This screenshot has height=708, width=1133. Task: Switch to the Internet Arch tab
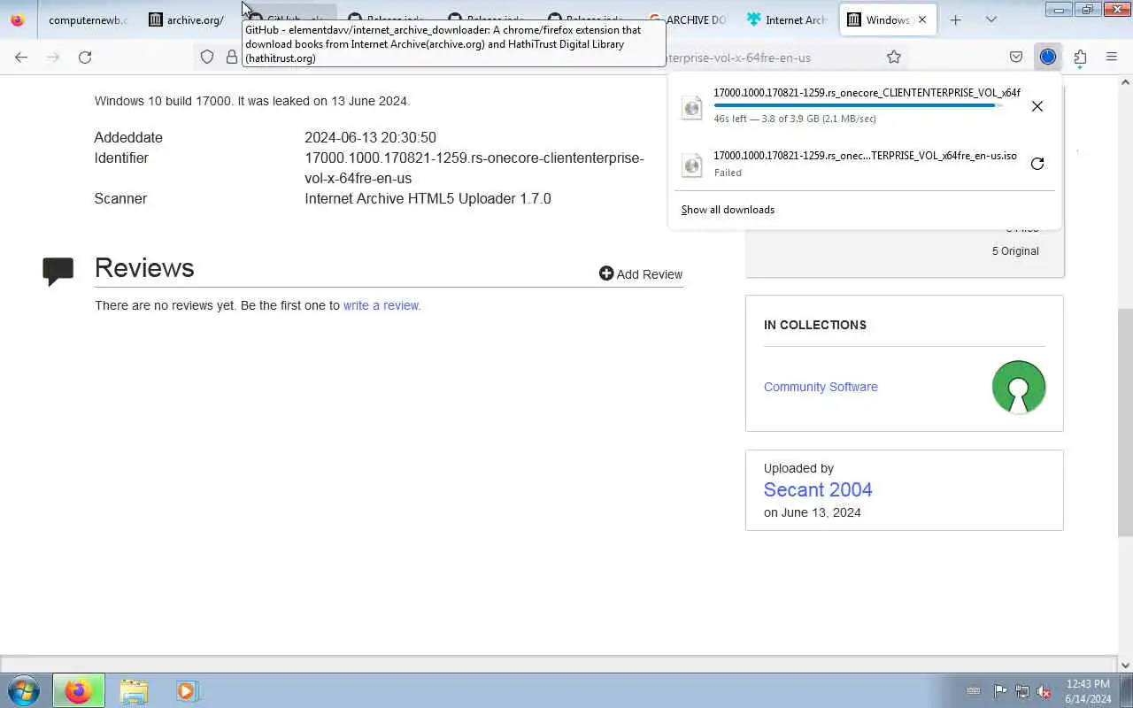[x=787, y=19]
